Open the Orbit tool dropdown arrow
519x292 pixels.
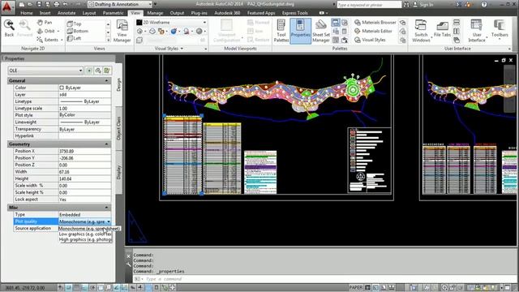click(x=58, y=31)
